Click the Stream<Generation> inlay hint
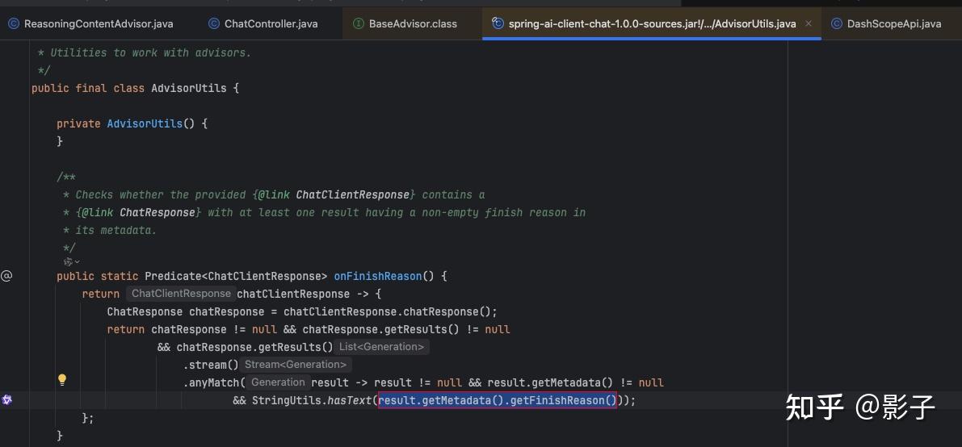Viewport: 962px width, 447px height. (295, 365)
